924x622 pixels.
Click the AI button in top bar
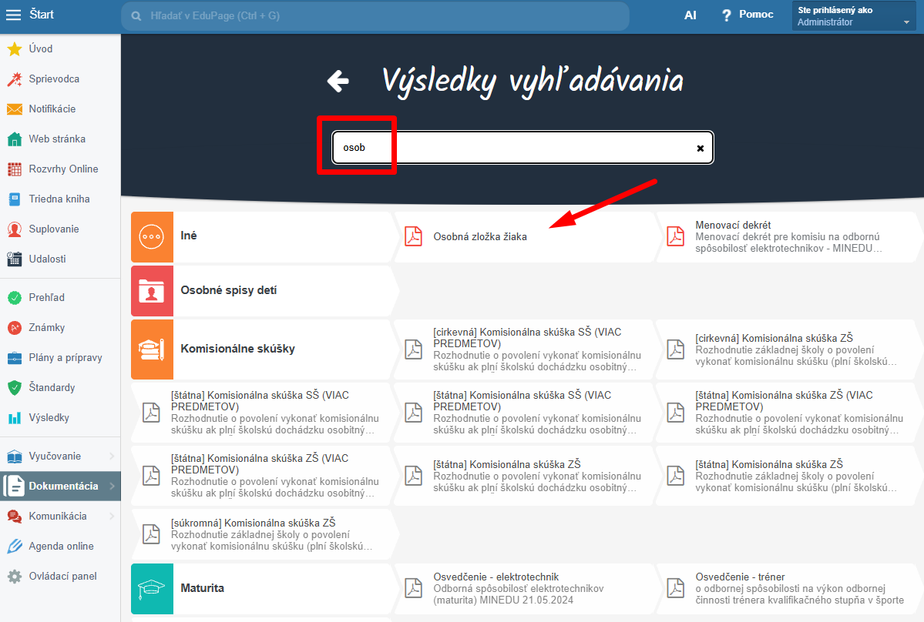pos(690,15)
